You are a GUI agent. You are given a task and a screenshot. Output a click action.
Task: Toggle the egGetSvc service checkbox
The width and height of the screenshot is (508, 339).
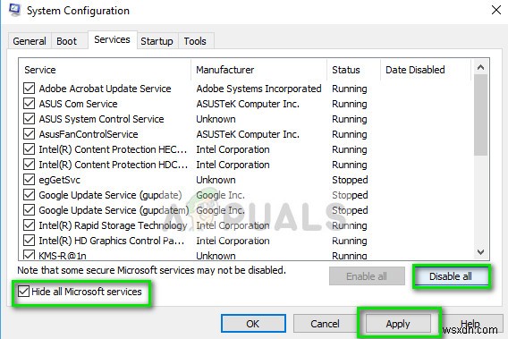(x=30, y=180)
